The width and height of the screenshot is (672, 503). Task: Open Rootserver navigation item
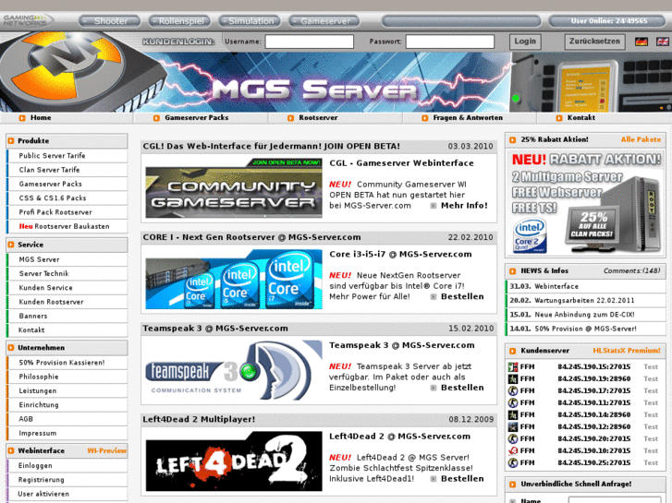point(318,118)
